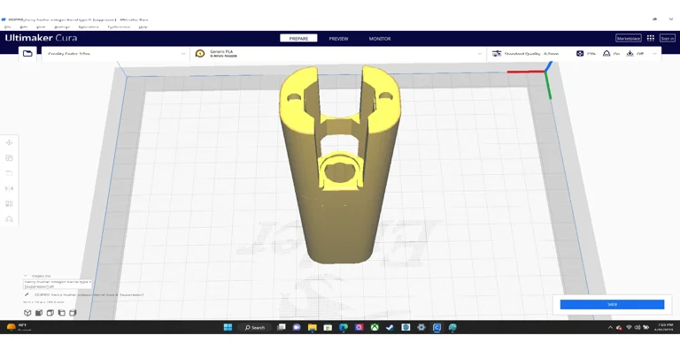Click the infill percentage icon
Viewport: 680px width, 350px height.
580,53
